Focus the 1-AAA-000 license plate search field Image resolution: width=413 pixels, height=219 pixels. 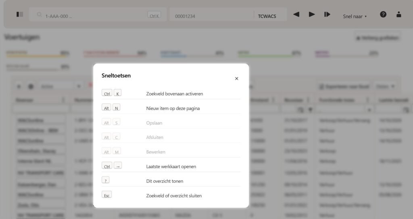98,15
